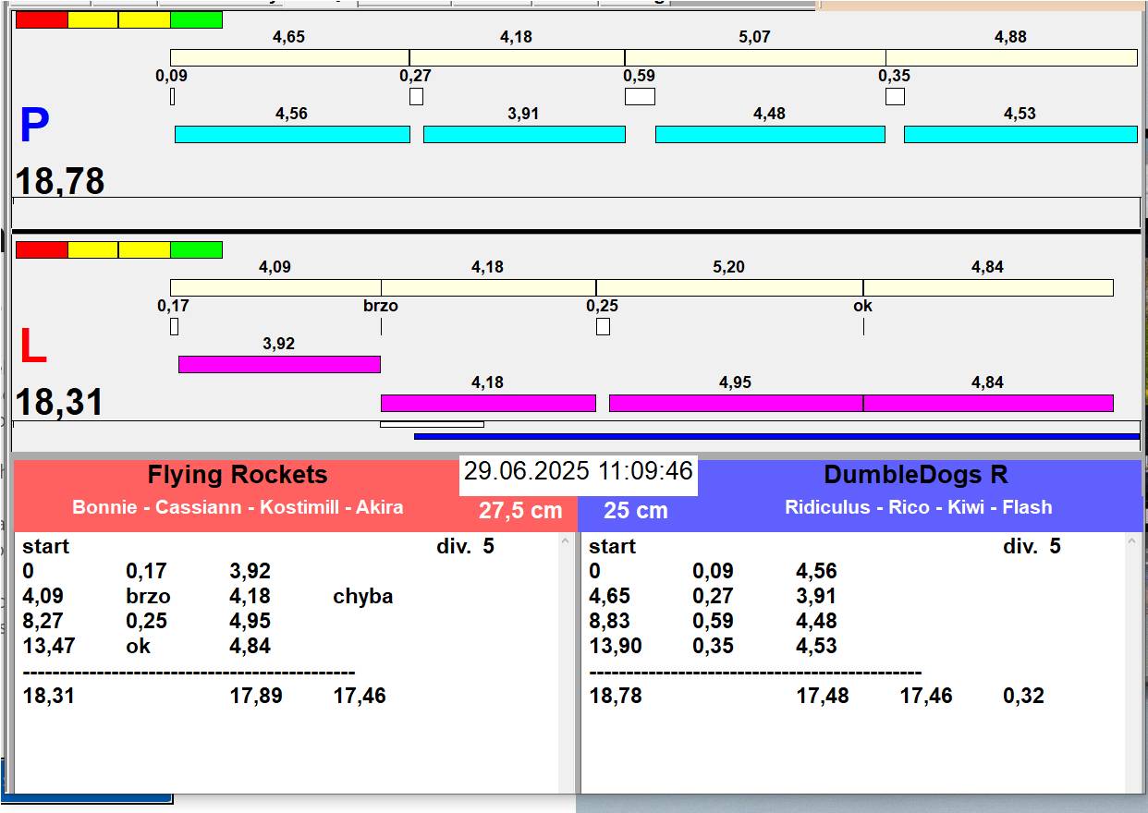This screenshot has height=813, width=1148.
Task: Click the blue progress bar under lane L
Action: 776,437
